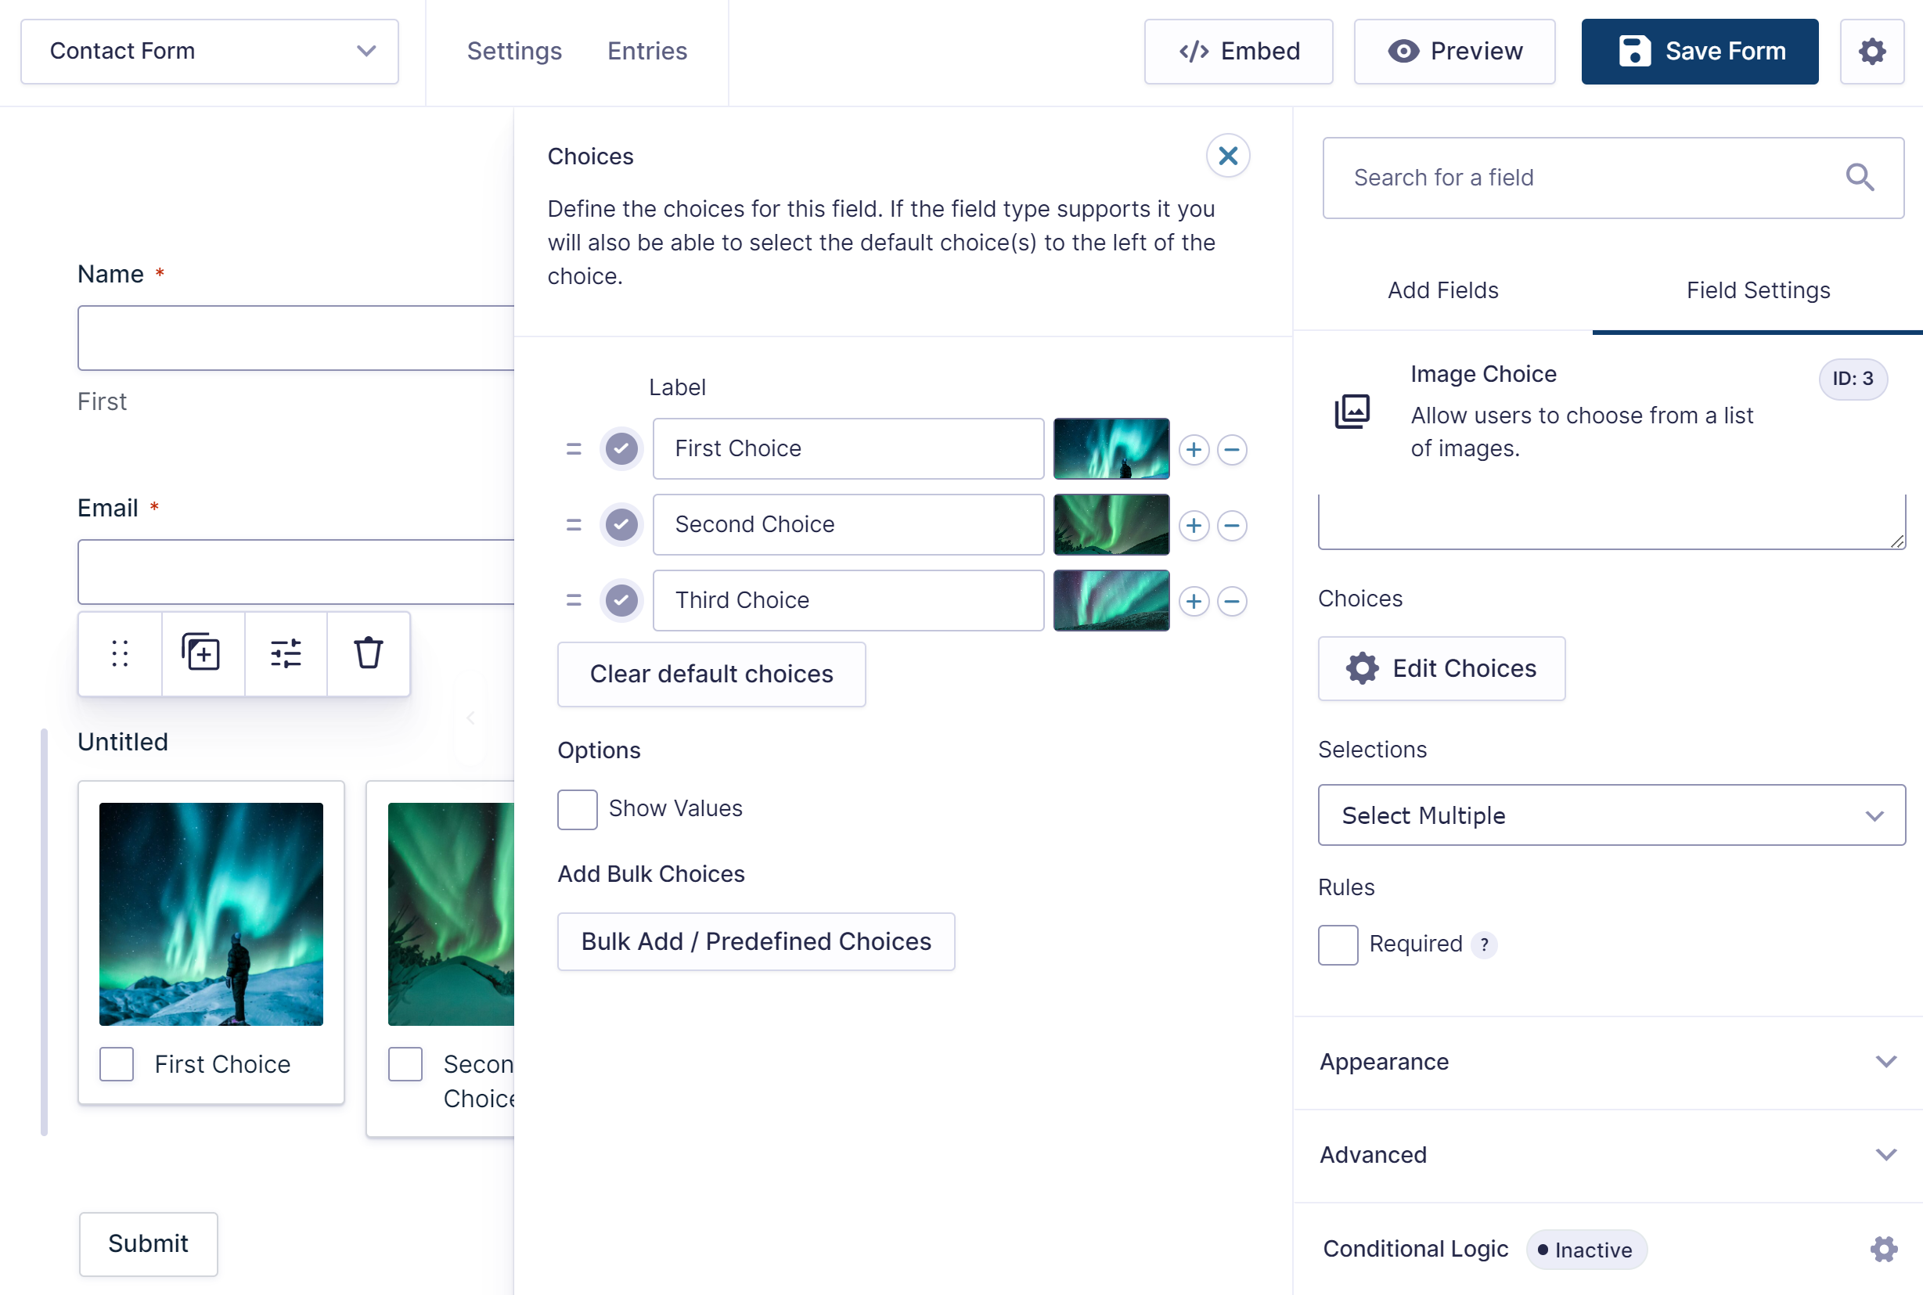The height and width of the screenshot is (1295, 1923).
Task: Click the form settings gear icon beside Save Form
Action: (x=1872, y=51)
